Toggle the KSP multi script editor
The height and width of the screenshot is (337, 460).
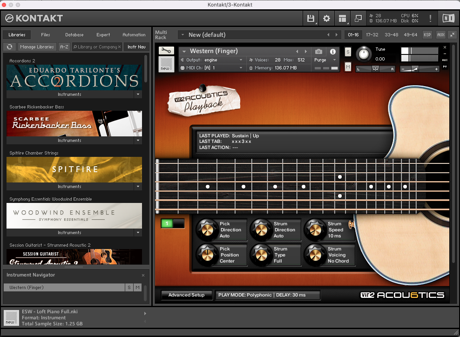427,34
